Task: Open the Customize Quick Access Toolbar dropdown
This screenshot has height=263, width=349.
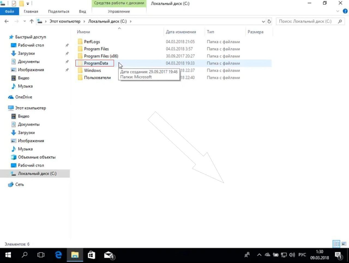Action: tap(27, 4)
